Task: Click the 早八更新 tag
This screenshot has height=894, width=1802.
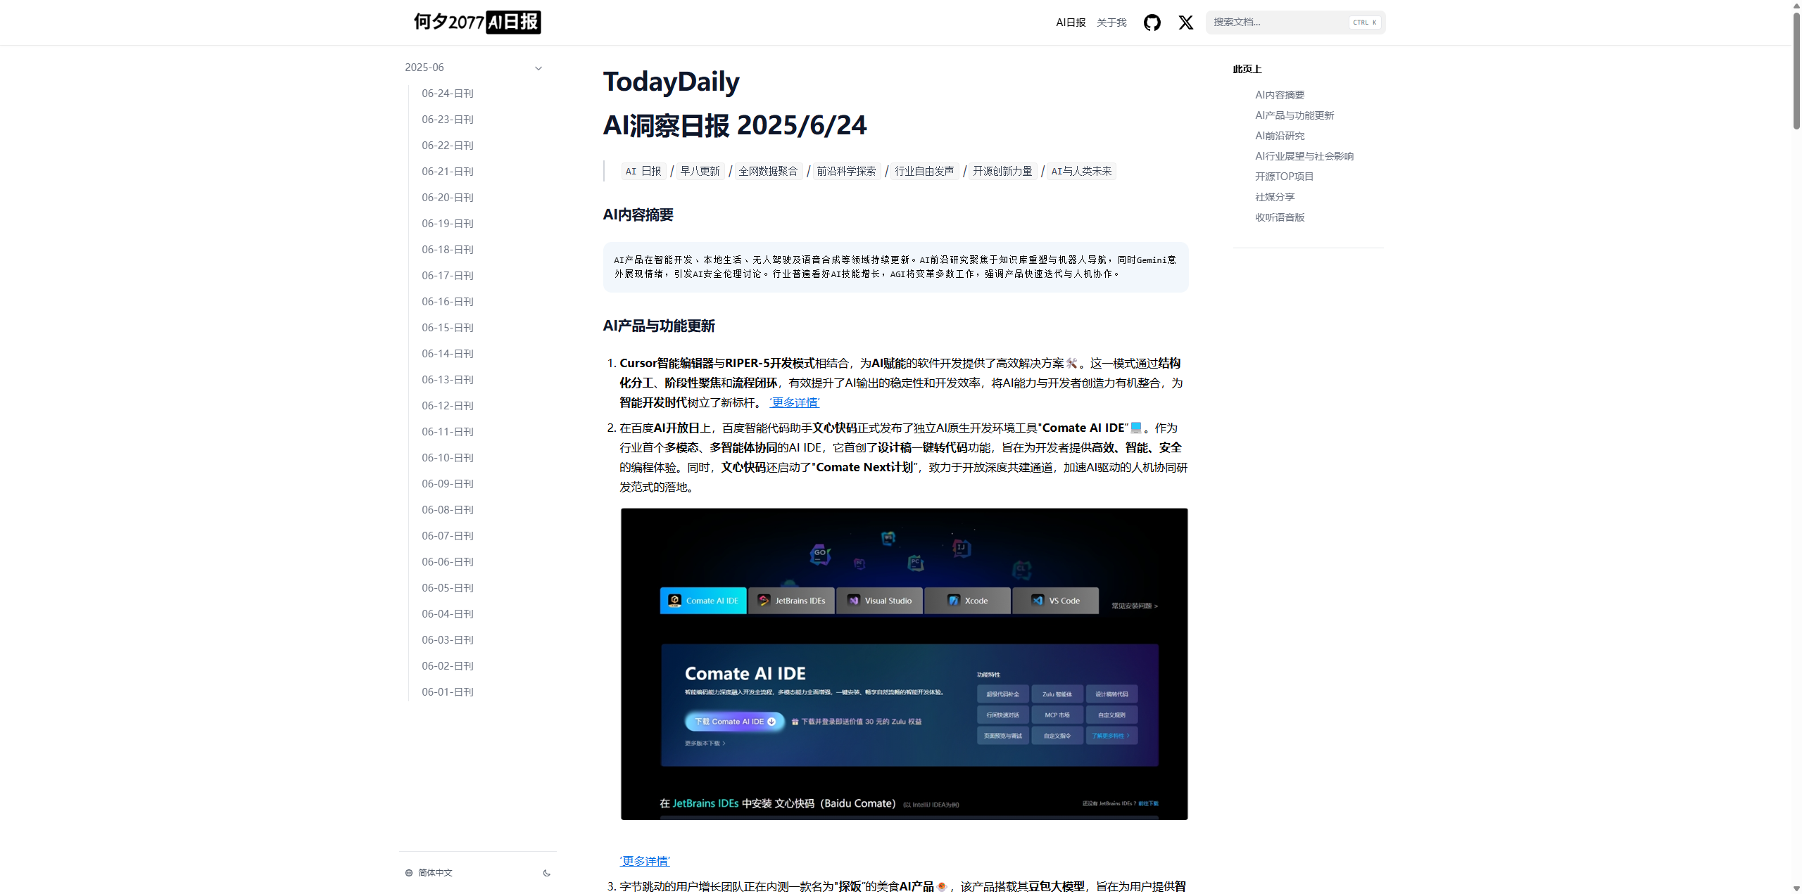Action: [x=699, y=171]
